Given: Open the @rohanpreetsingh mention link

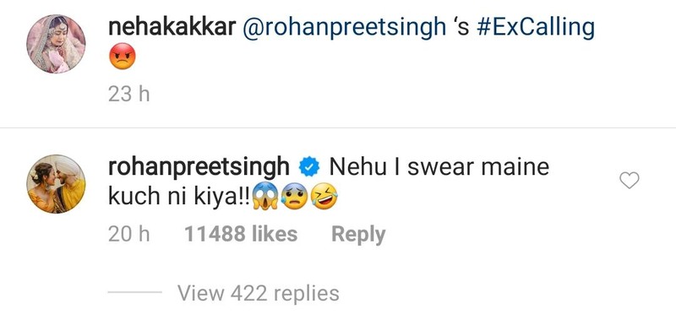Looking at the screenshot, I should tap(345, 29).
